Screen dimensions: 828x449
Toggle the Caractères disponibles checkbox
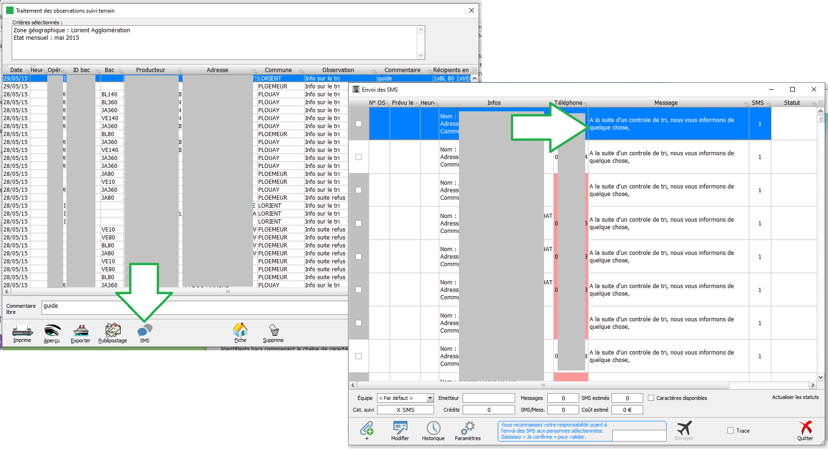[651, 398]
